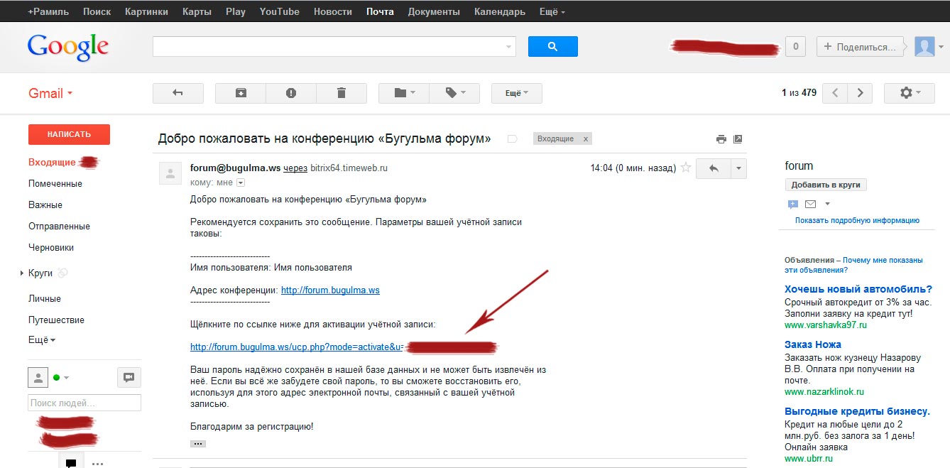The image size is (950, 468).
Task: Click the blue search magnifier button
Action: [x=552, y=47]
